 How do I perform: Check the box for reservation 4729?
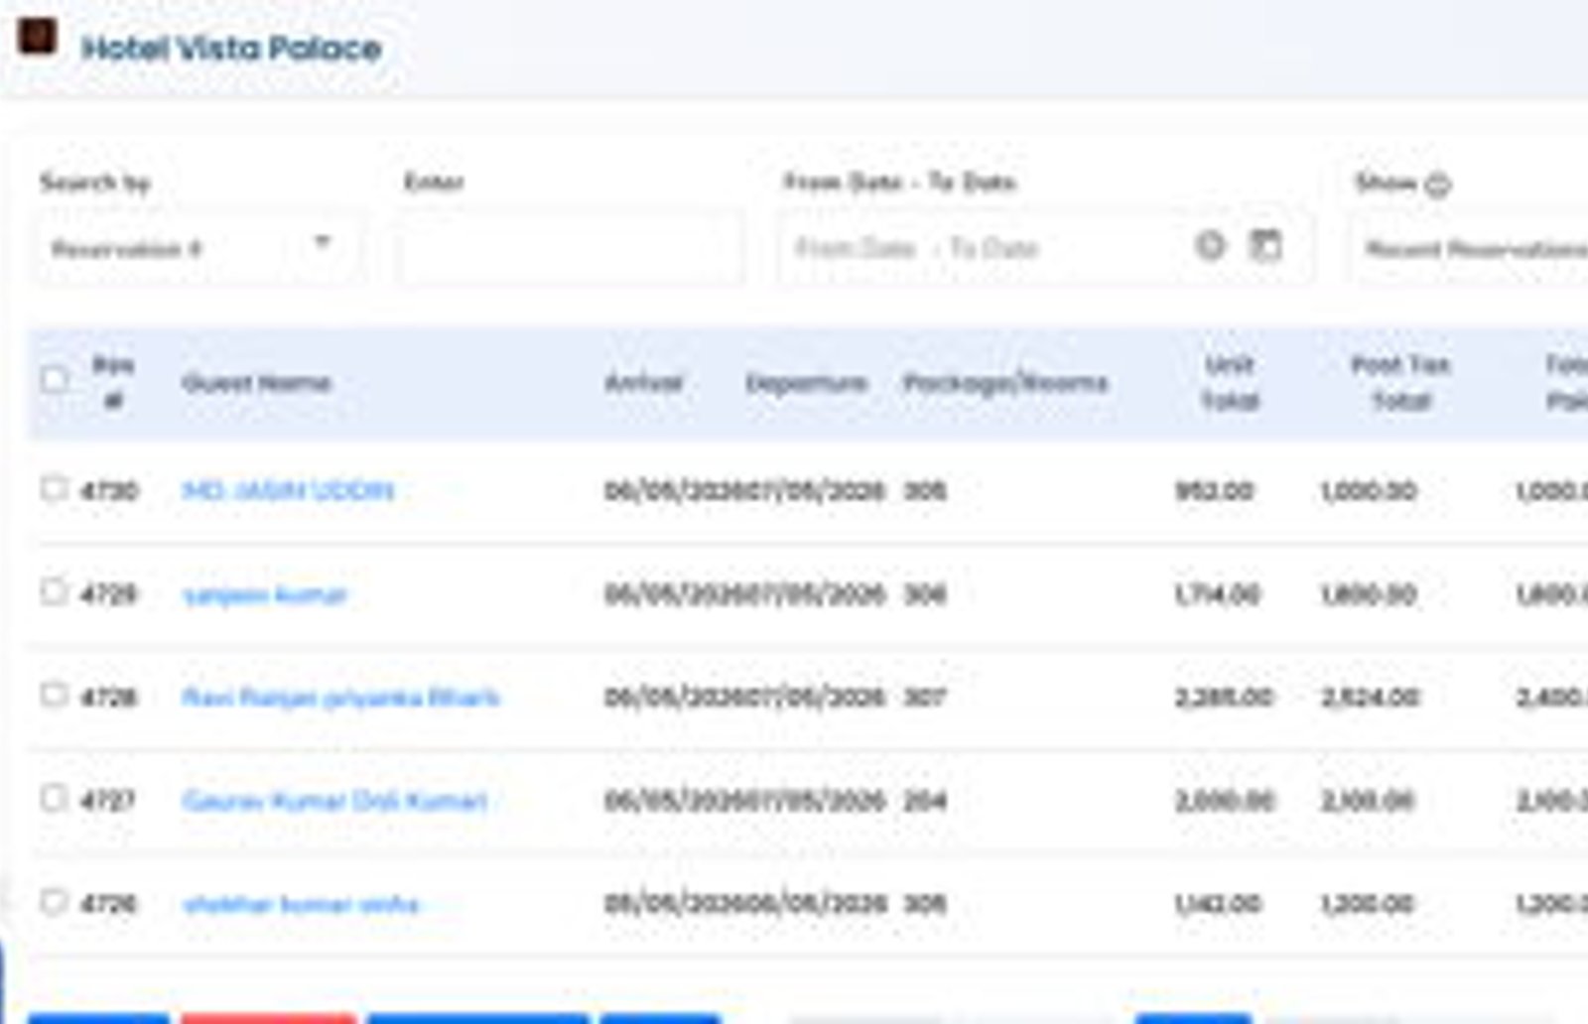[x=54, y=591]
